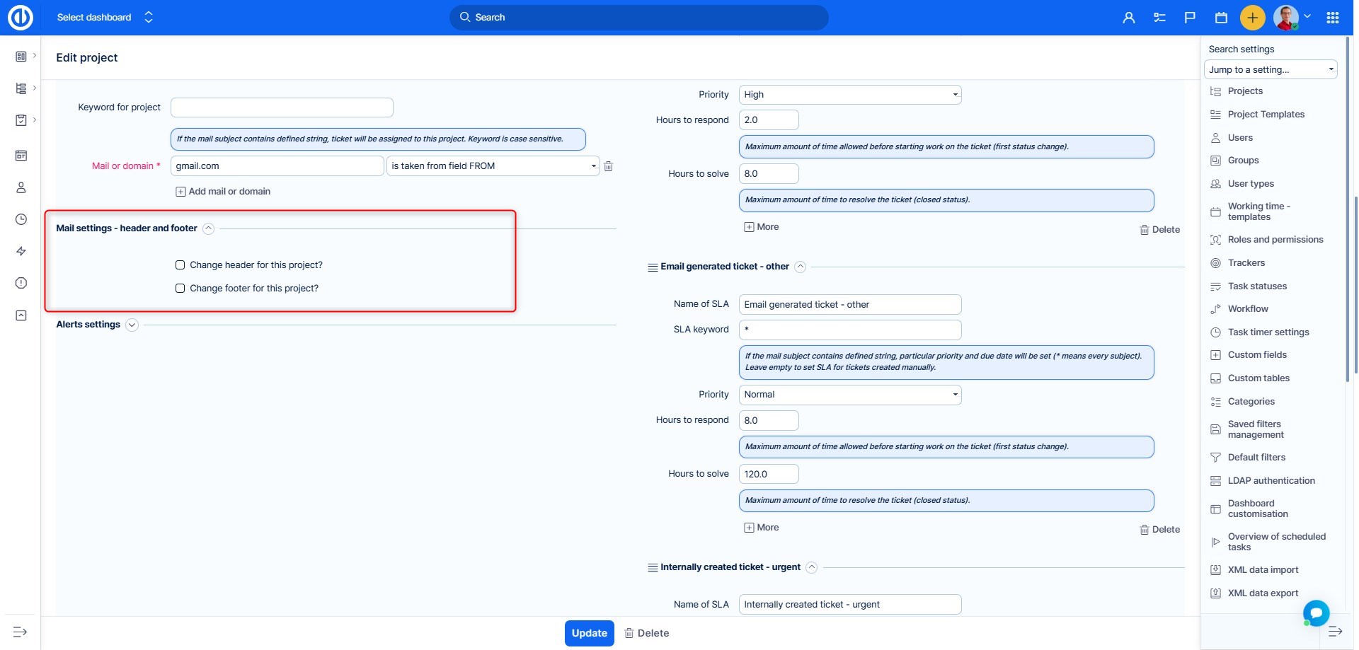Enable Change header for this project checkbox
The height and width of the screenshot is (650, 1359).
pyautogui.click(x=180, y=265)
